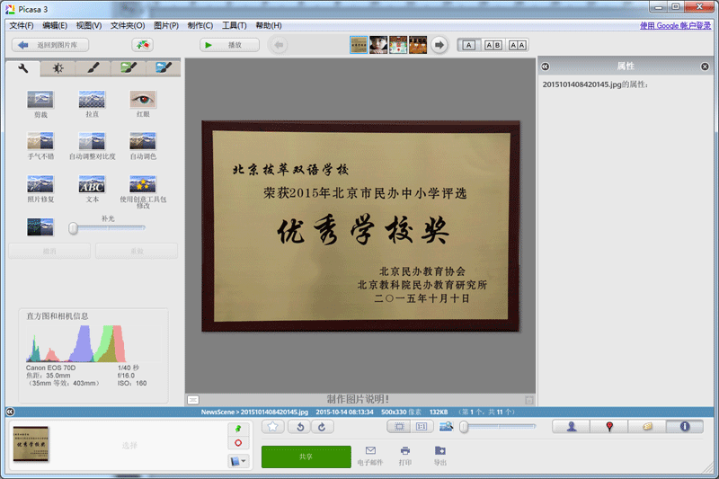Switch to single image view A
This screenshot has height=479, width=719.
click(468, 45)
